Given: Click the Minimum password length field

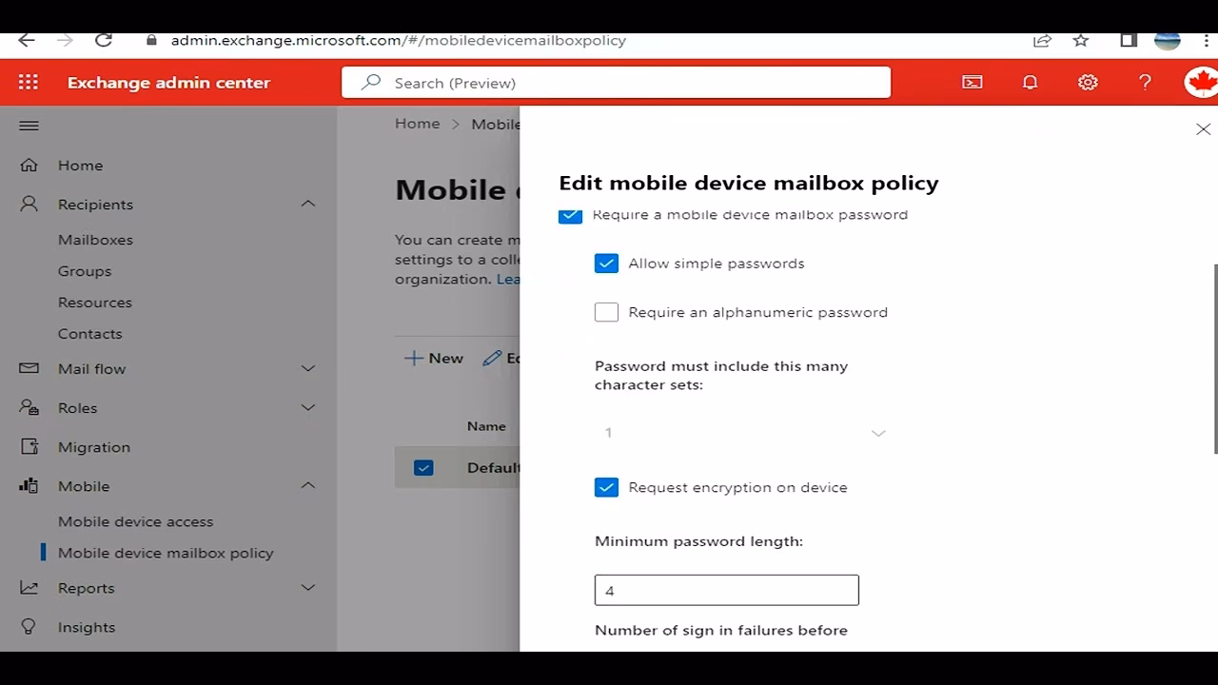Looking at the screenshot, I should 726,590.
